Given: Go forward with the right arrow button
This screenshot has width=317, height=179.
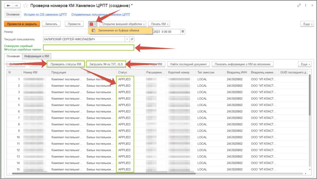Looking at the screenshot, I should coord(16,6).
